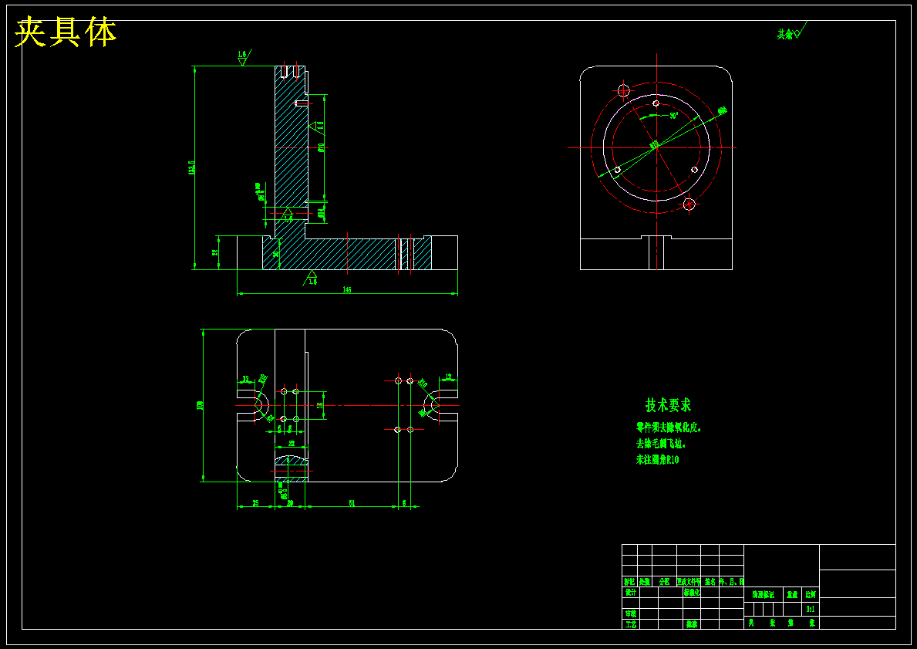Click the 技术要求 heading
This screenshot has height=649, width=917.
(668, 405)
